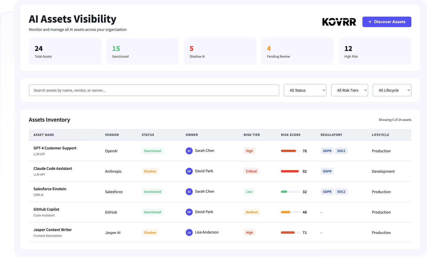Click Sarah Chen's avatar on GPT-4 row
The height and width of the screenshot is (259, 427).
click(x=189, y=151)
